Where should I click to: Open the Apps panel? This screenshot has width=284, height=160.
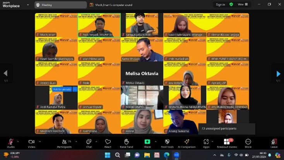click(x=206, y=143)
